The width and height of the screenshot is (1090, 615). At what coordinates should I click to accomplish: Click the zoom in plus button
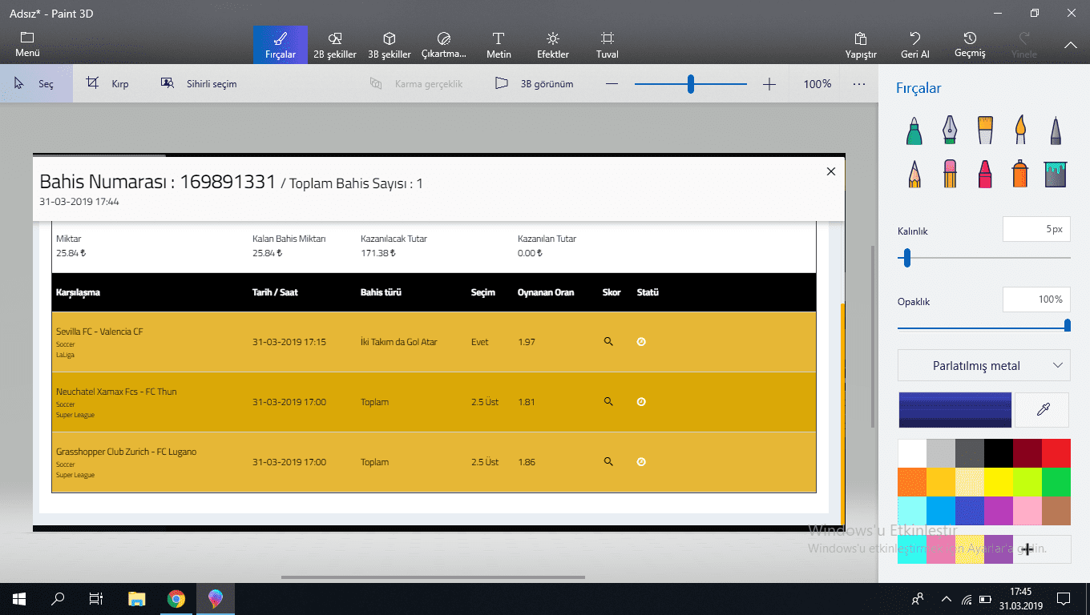click(769, 84)
